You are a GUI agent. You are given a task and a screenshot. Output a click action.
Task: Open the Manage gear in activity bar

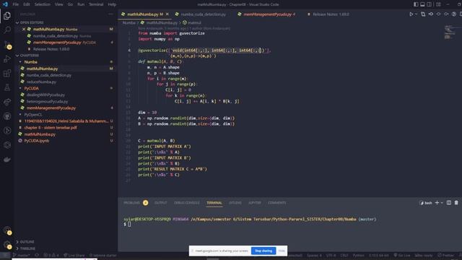coord(7,245)
